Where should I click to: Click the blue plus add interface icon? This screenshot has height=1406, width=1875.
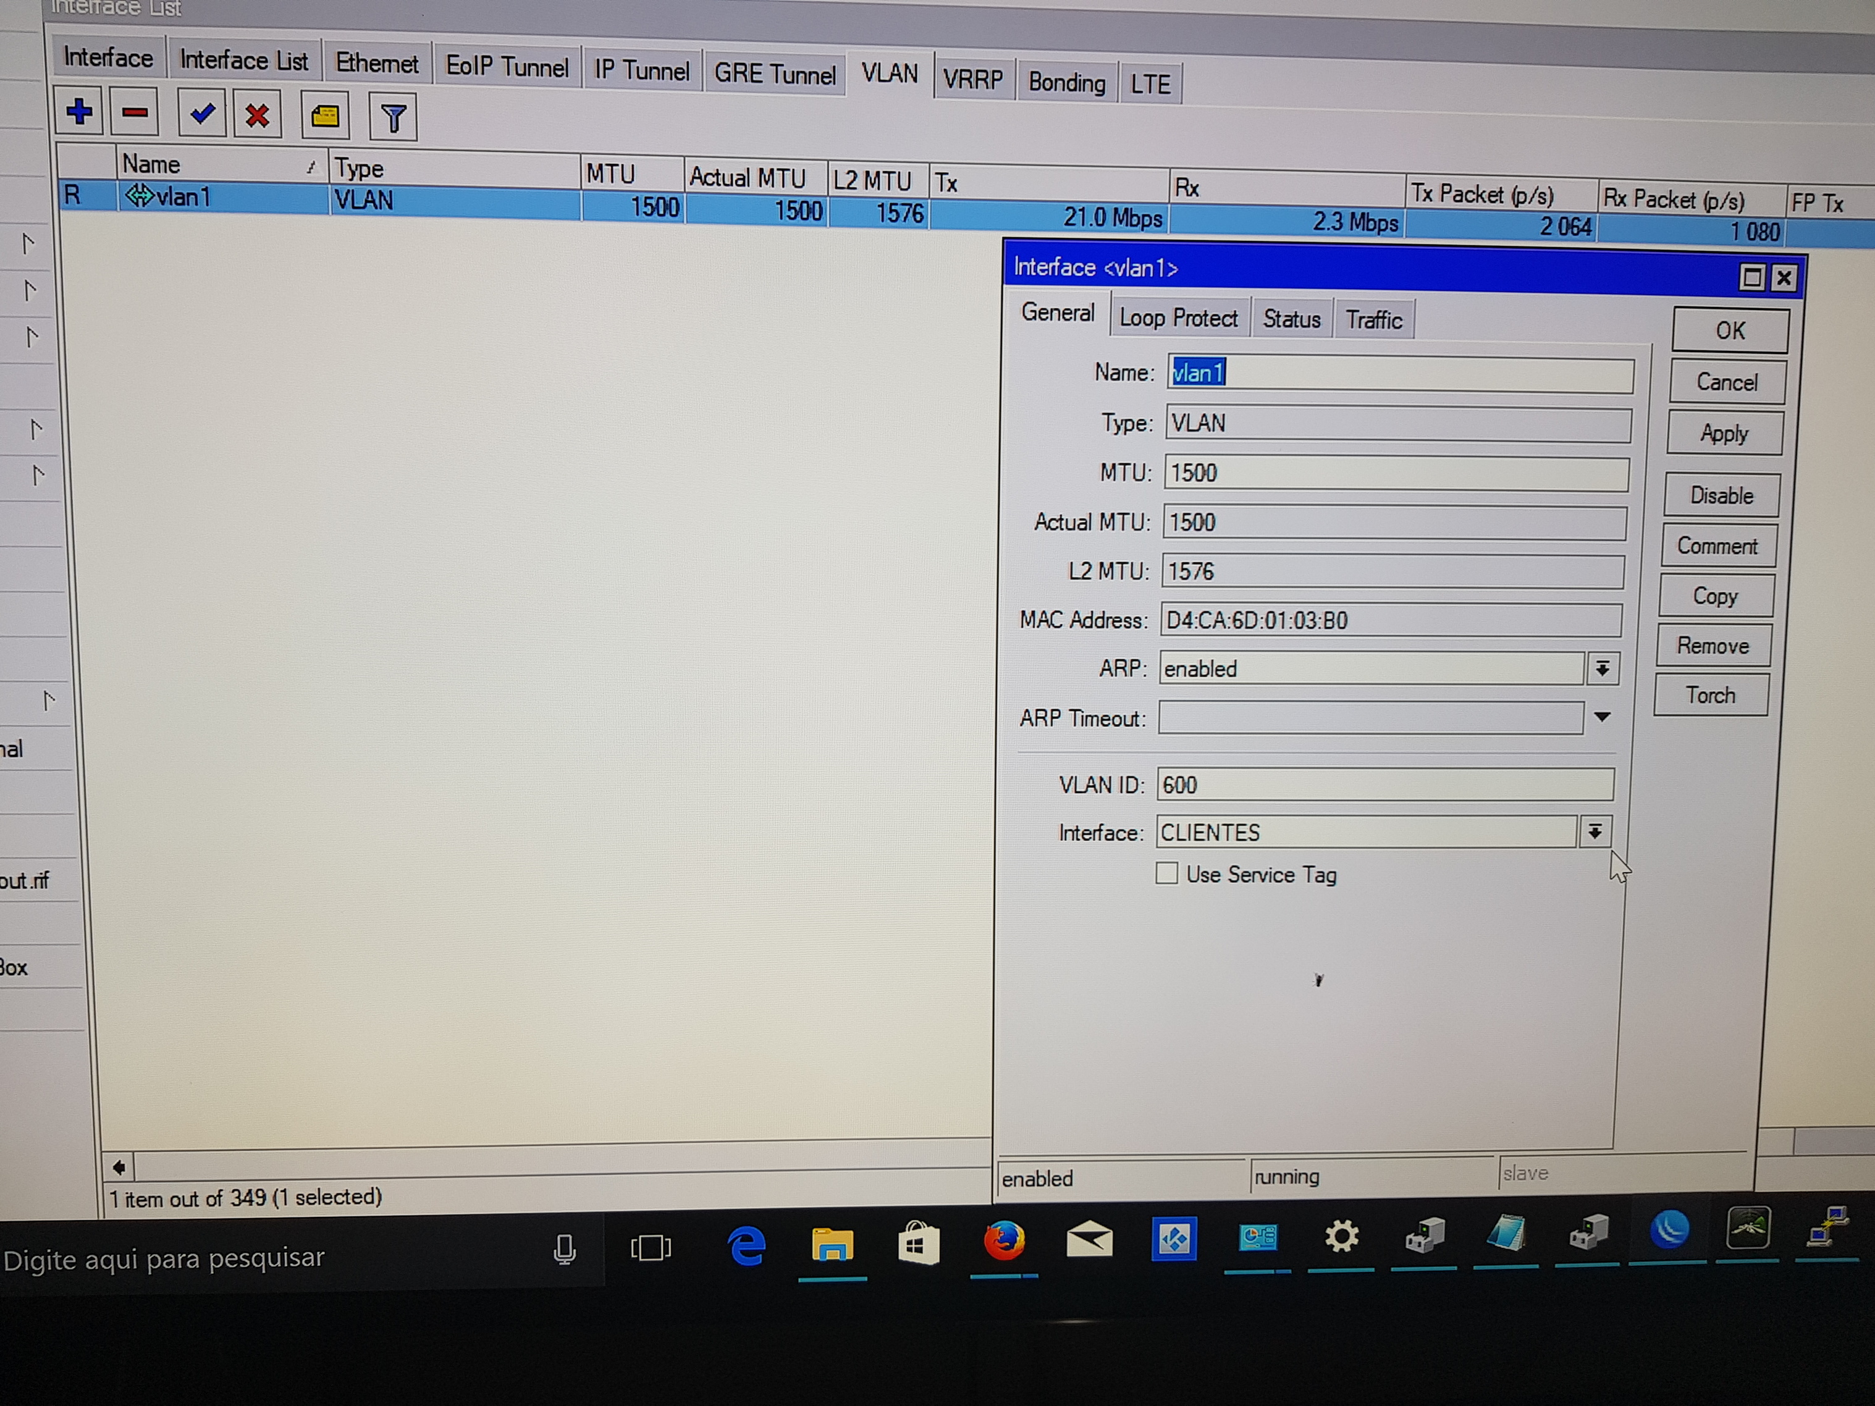[x=79, y=111]
